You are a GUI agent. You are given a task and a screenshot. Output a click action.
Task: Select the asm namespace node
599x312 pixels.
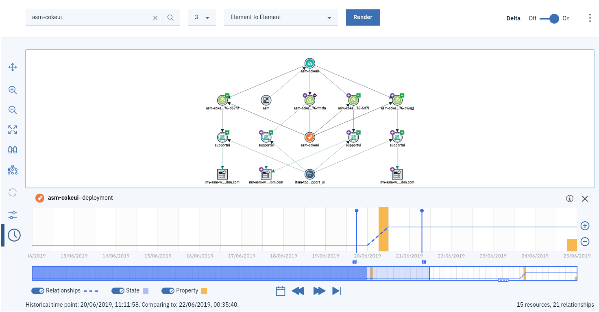pos(266,100)
